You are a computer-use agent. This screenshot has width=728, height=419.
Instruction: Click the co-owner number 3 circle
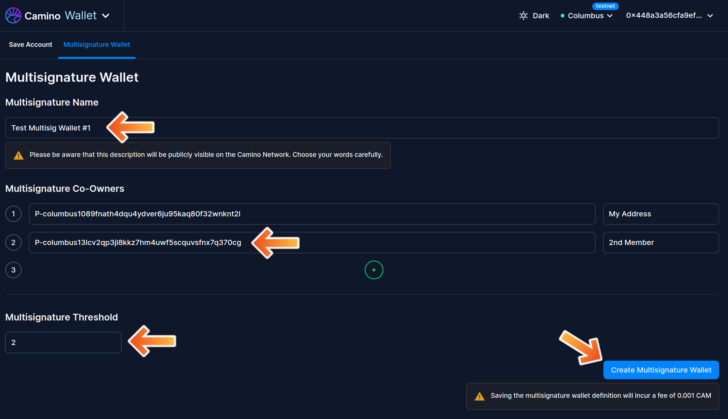point(13,270)
